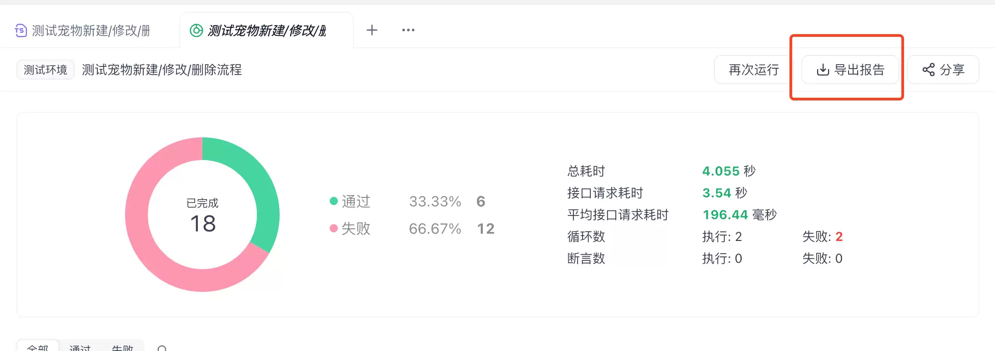Viewport: 995px width, 351px height.
Task: Click the 66.67% failure percentage
Action: (x=435, y=229)
